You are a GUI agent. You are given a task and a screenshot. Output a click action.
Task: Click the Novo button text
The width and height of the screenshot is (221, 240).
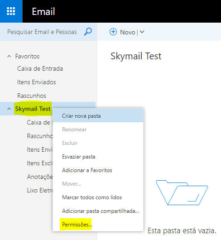(x=128, y=32)
